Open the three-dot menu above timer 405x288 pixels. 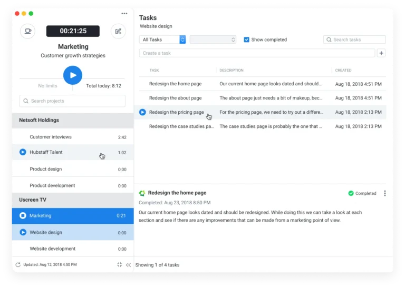(124, 13)
